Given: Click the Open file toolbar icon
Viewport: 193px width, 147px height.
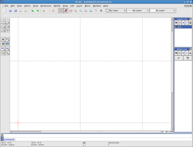Looking at the screenshot, I should coord(10,11).
